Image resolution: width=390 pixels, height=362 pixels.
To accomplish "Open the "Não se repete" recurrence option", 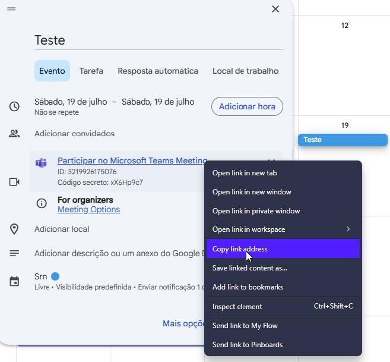I will [x=57, y=112].
